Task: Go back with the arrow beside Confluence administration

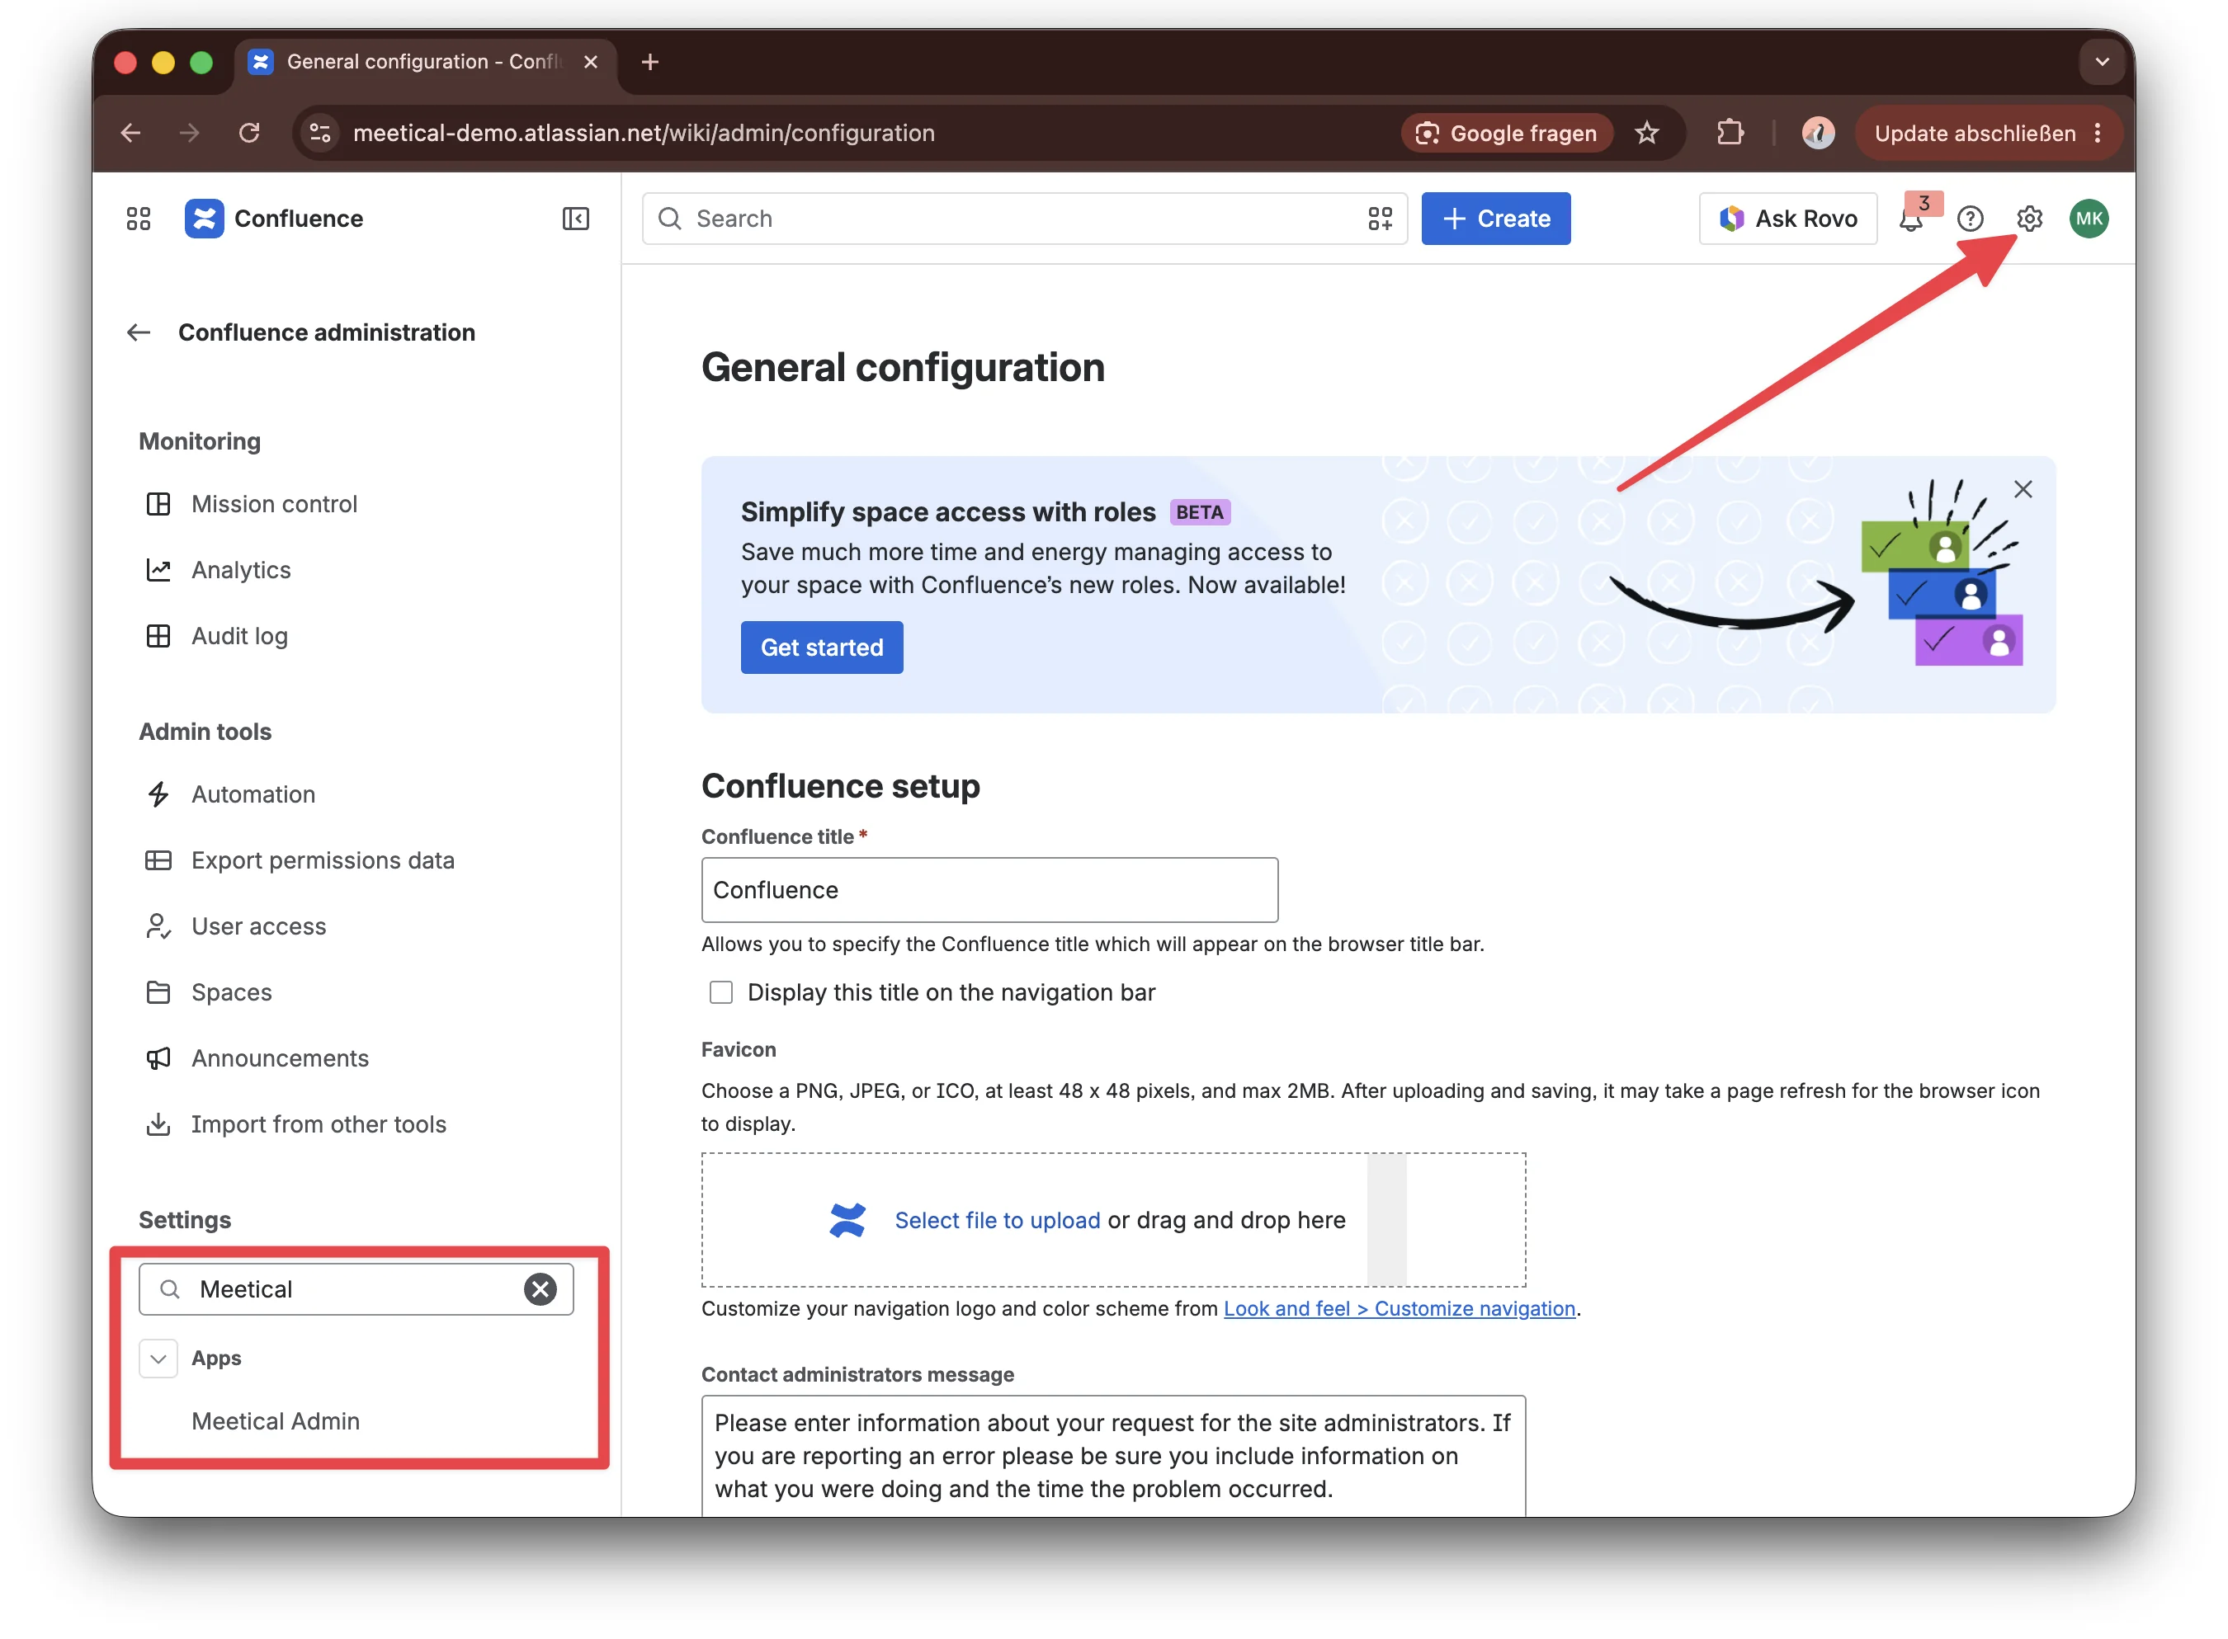Action: [138, 332]
